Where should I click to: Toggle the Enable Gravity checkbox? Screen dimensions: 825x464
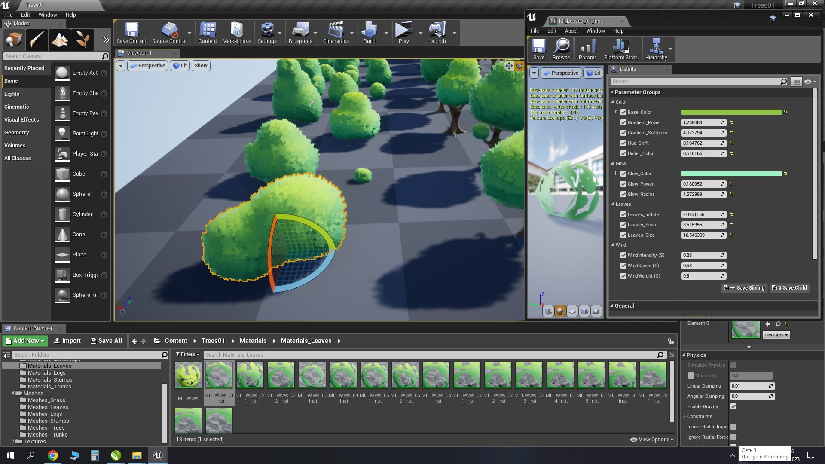(x=733, y=406)
